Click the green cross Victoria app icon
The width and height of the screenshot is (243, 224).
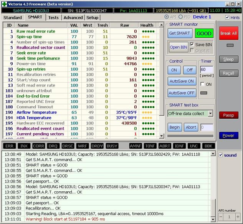[x=4, y=4]
